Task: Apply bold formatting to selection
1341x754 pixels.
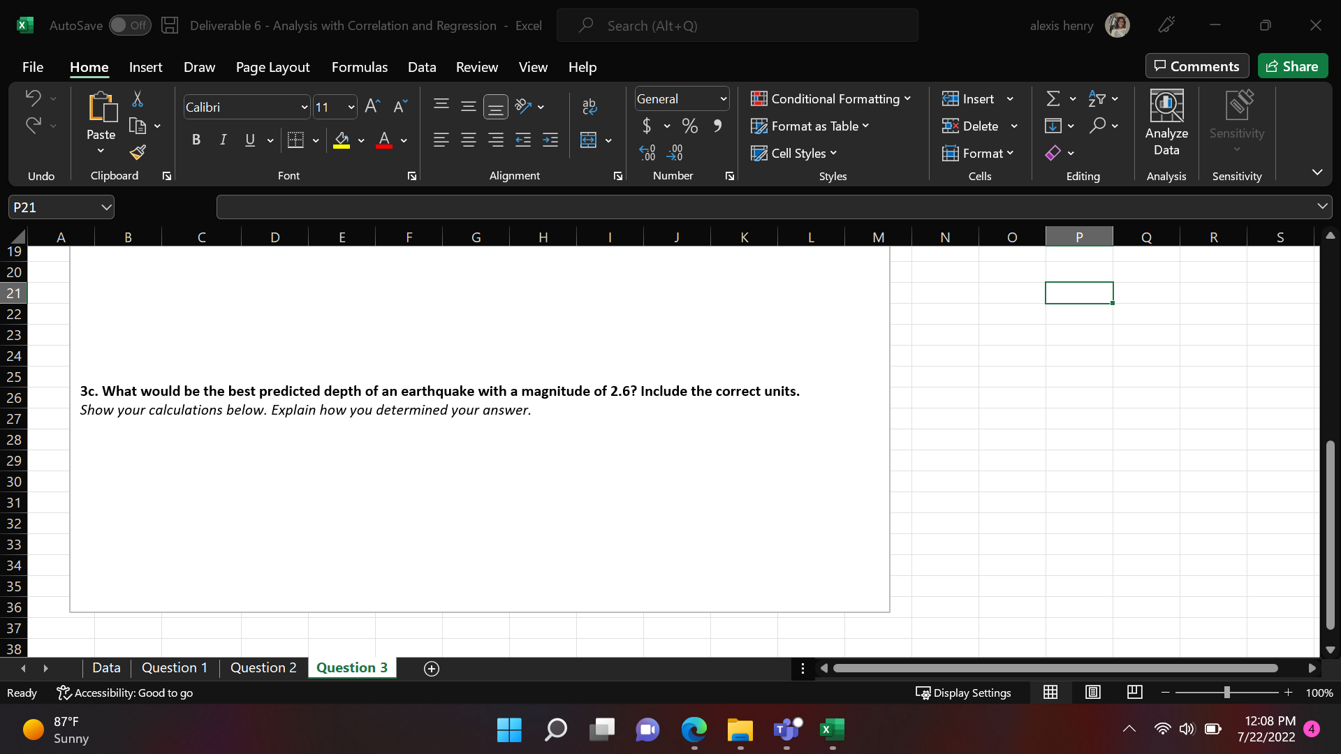Action: [196, 140]
